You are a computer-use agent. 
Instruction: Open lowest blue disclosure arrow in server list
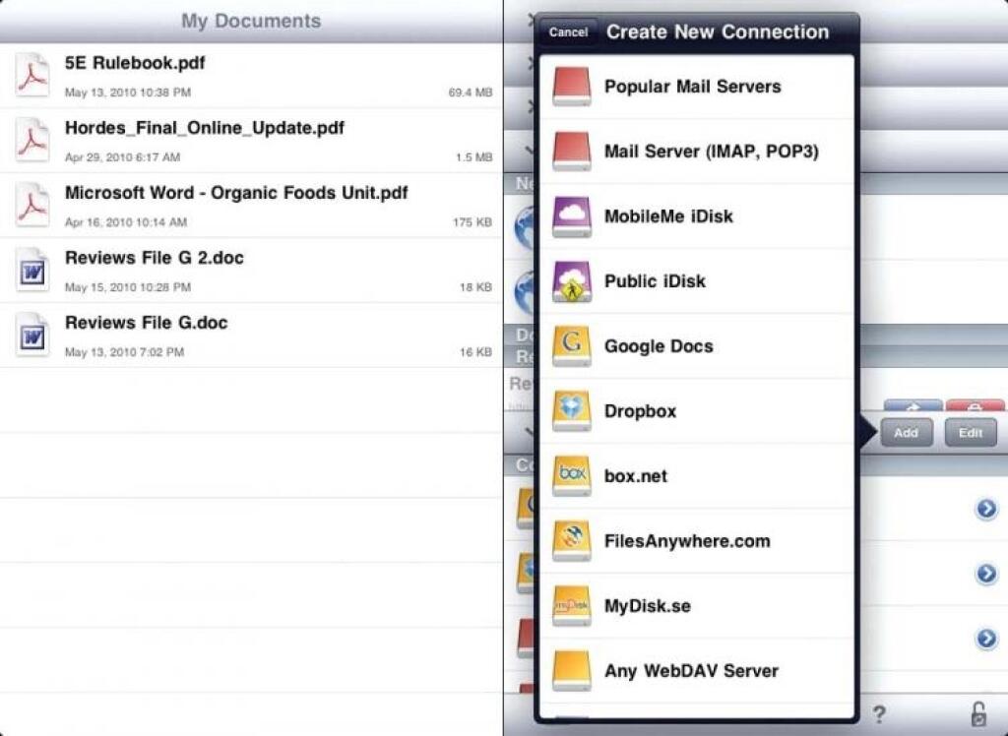point(986,639)
